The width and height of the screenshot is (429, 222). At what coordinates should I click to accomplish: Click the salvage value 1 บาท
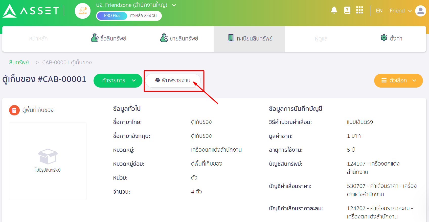coord(354,136)
